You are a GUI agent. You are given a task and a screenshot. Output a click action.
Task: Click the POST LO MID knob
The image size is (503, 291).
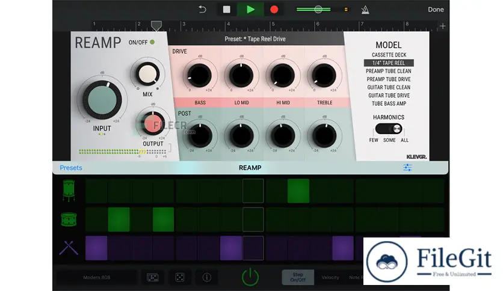(x=241, y=136)
